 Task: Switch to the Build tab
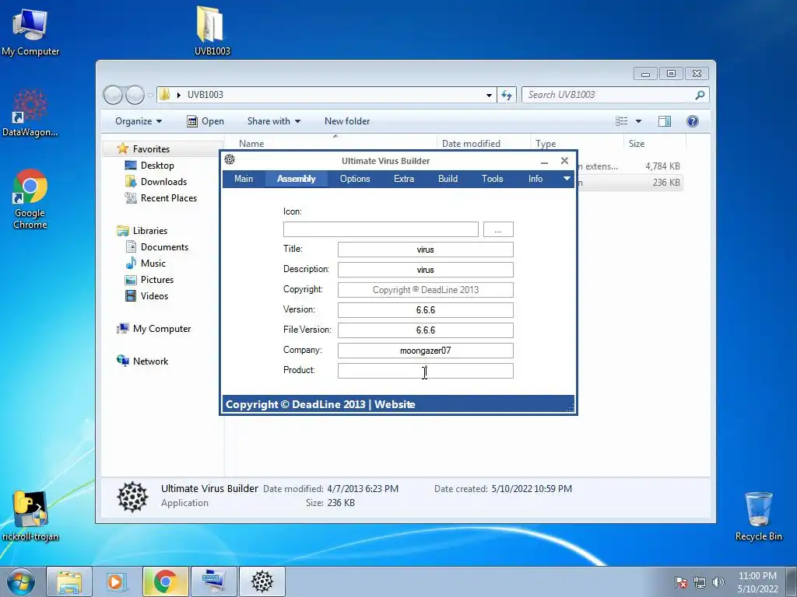(448, 179)
